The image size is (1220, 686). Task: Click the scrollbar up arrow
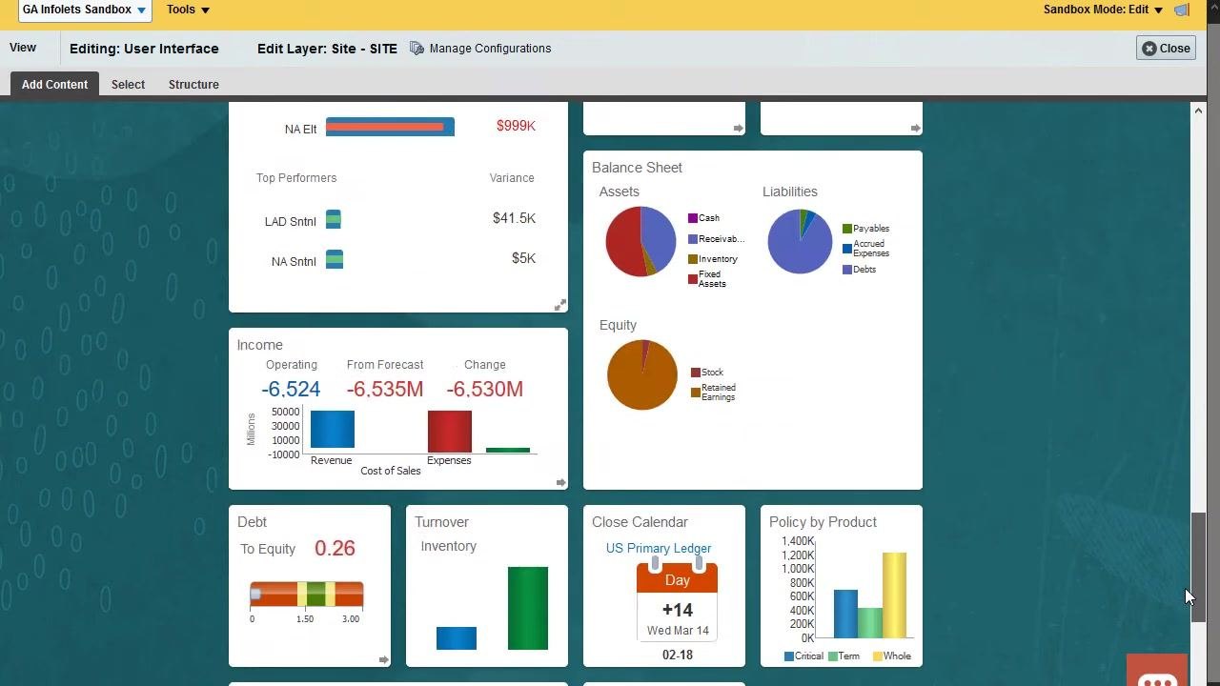(x=1199, y=111)
